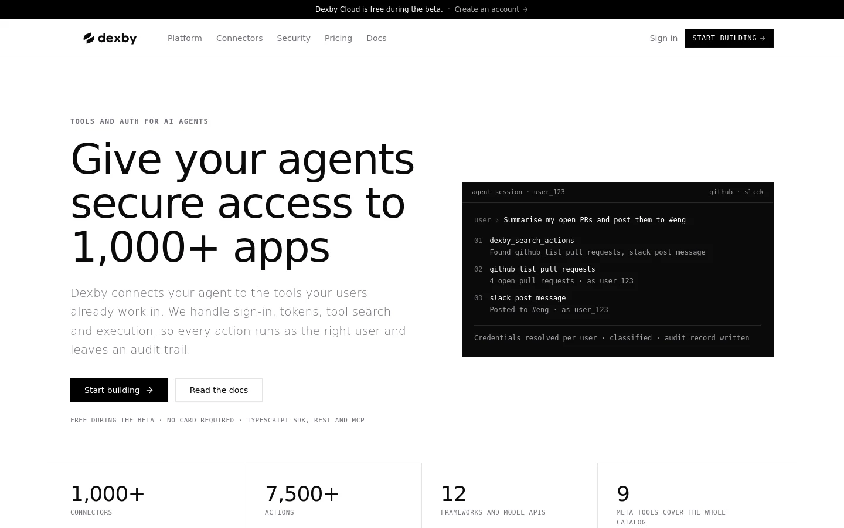Click the arrow icon in Start building hero button

(x=149, y=390)
